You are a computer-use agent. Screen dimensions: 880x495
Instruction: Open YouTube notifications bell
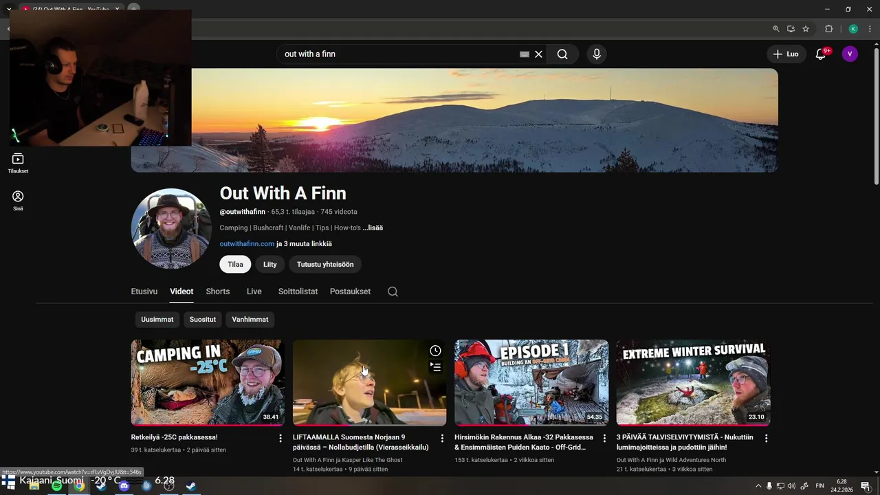(821, 54)
